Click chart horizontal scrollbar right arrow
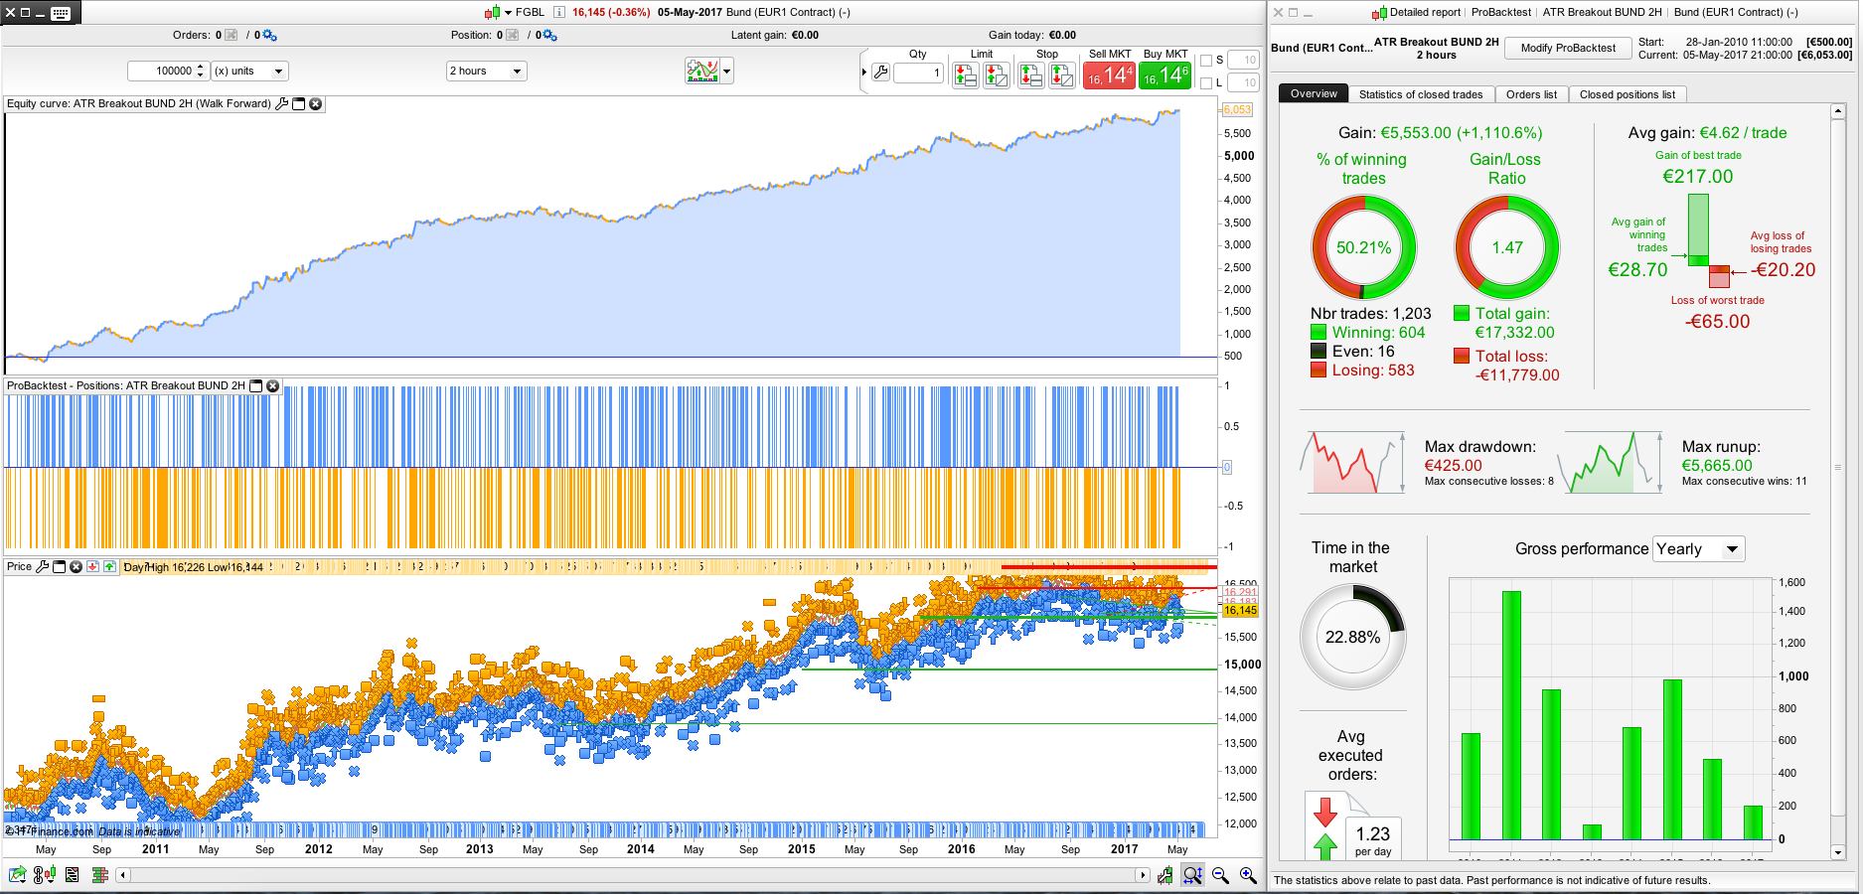1863x894 pixels. pos(1143,875)
